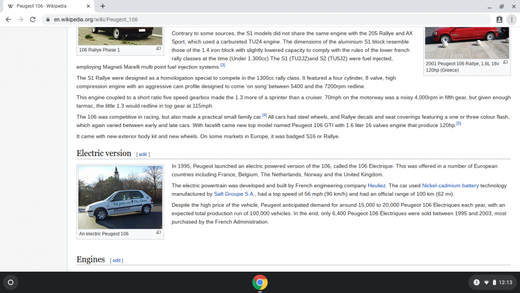Open the ChromeOS launcher circle button
520x293 pixels.
click(10, 283)
